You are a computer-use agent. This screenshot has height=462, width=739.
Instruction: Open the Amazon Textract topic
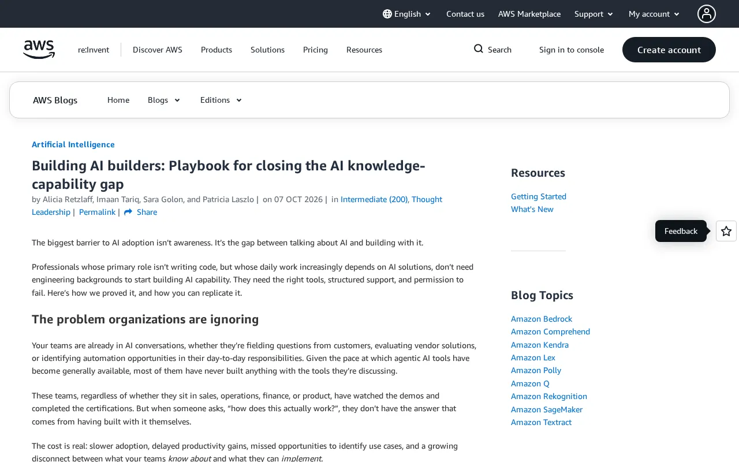(x=541, y=422)
